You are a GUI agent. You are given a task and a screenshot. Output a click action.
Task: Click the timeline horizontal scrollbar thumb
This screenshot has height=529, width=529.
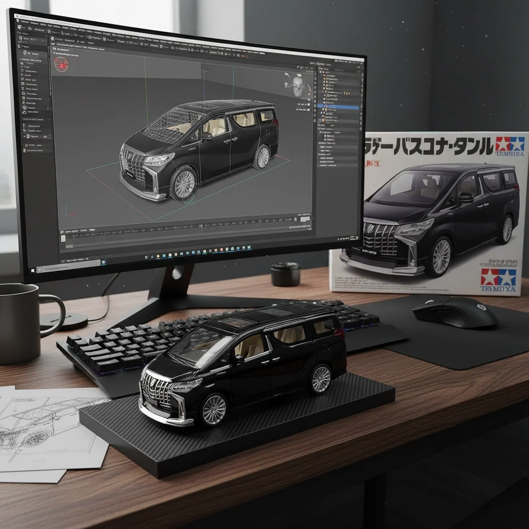[x=69, y=246]
